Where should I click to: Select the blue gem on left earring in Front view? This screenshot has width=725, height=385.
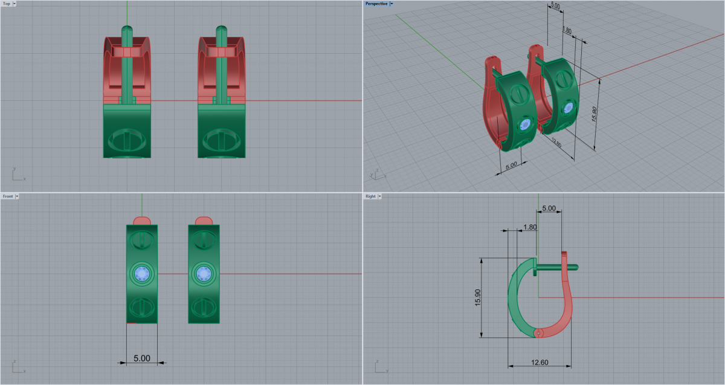142,274
